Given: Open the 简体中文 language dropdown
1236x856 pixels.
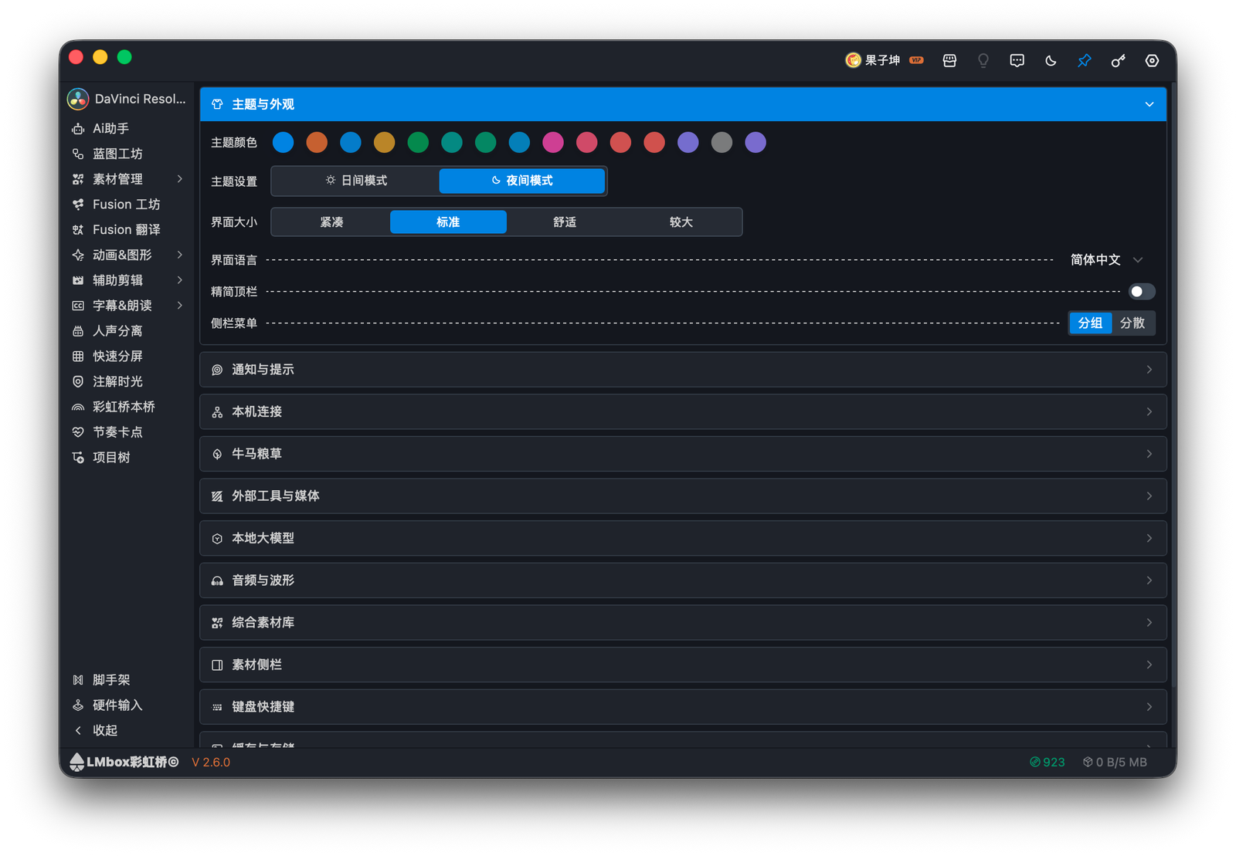Looking at the screenshot, I should 1106,260.
